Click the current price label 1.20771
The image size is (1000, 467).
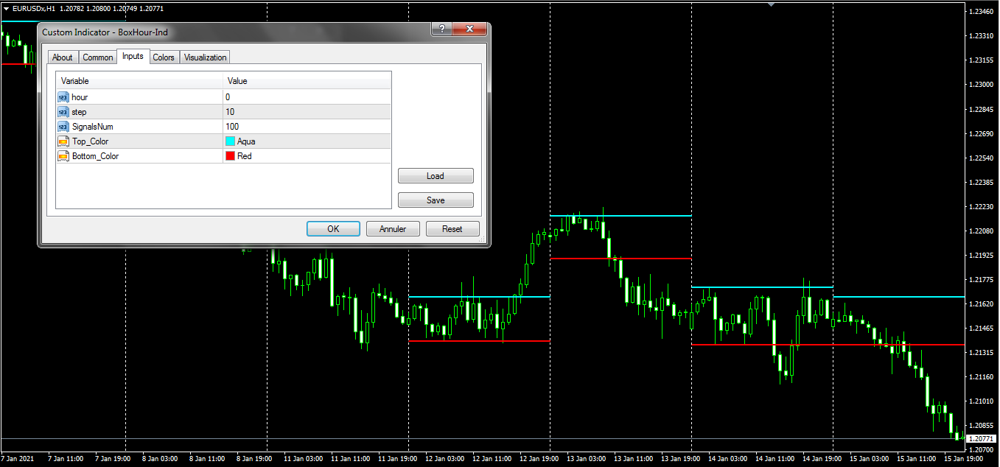[982, 439]
